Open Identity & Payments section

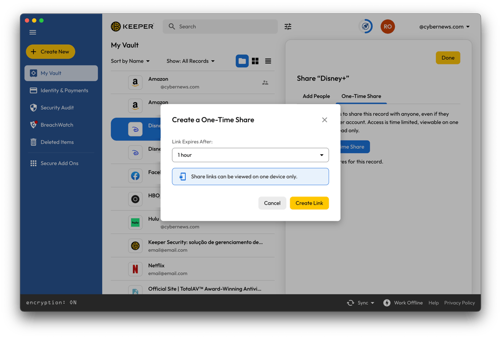(x=61, y=90)
